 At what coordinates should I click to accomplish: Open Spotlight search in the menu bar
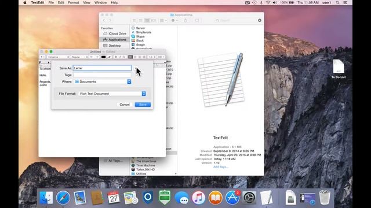337,2
